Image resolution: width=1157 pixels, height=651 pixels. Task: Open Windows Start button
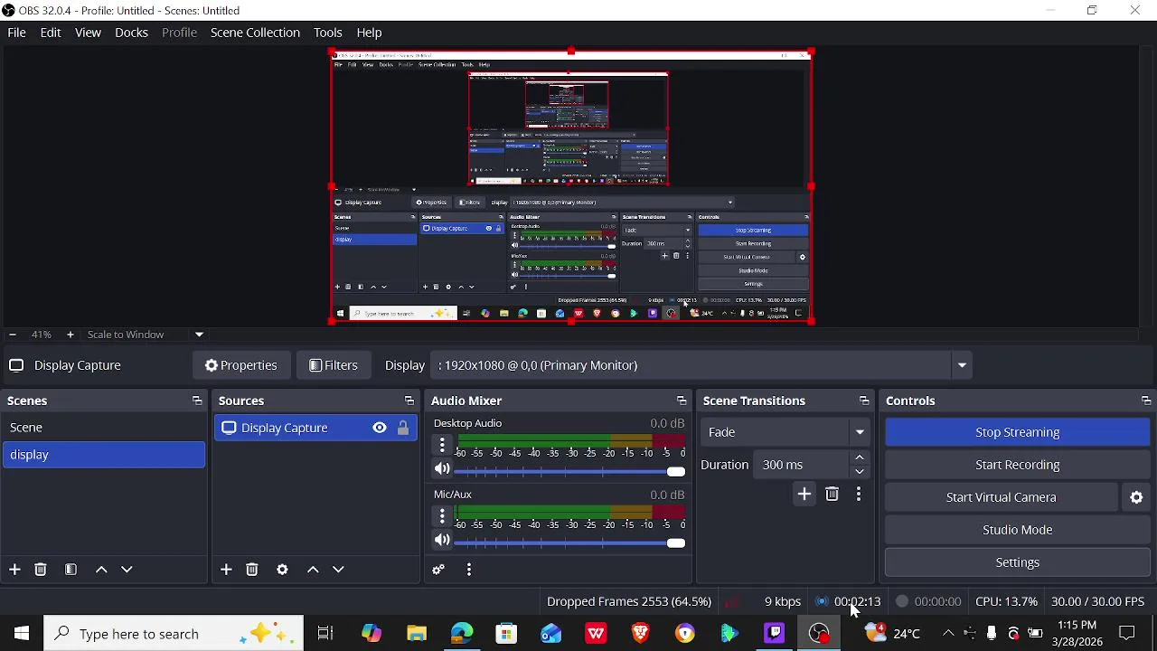point(22,634)
